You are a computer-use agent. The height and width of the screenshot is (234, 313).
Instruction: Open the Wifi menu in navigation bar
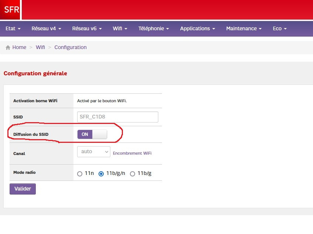(x=120, y=28)
